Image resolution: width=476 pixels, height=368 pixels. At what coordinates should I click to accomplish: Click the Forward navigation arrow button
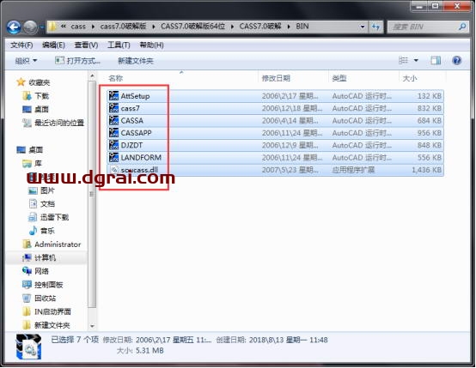tap(31, 27)
